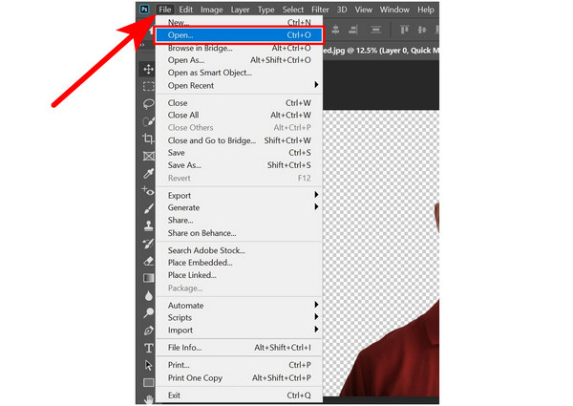Select the Rectangle shape tool
The width and height of the screenshot is (573, 406).
[148, 383]
